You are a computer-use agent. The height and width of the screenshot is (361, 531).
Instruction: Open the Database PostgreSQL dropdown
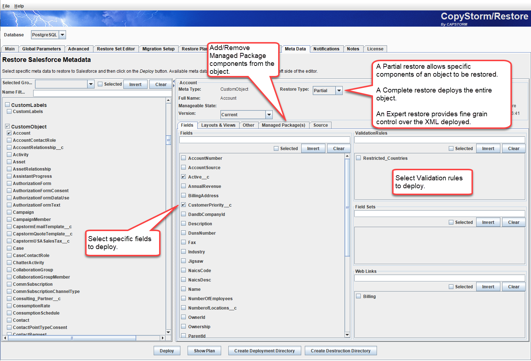tap(48, 35)
